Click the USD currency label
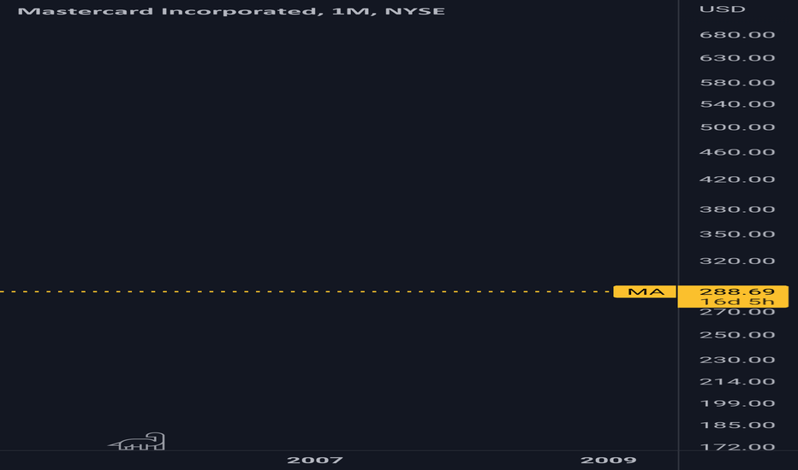Viewport: 798px width, 470px height. pyautogui.click(x=722, y=9)
